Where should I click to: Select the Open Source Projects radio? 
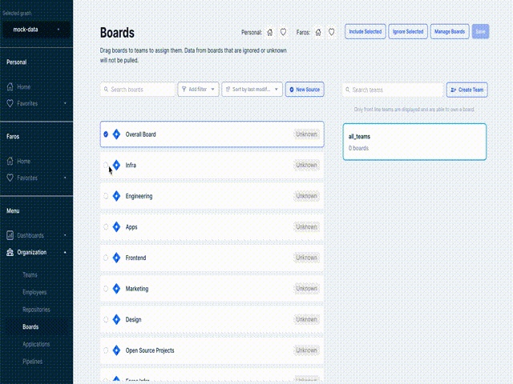(x=106, y=350)
